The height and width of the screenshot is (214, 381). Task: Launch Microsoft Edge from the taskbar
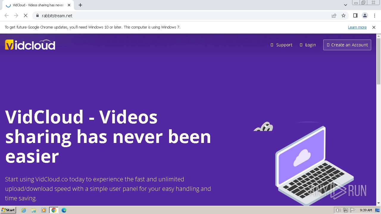click(64, 210)
